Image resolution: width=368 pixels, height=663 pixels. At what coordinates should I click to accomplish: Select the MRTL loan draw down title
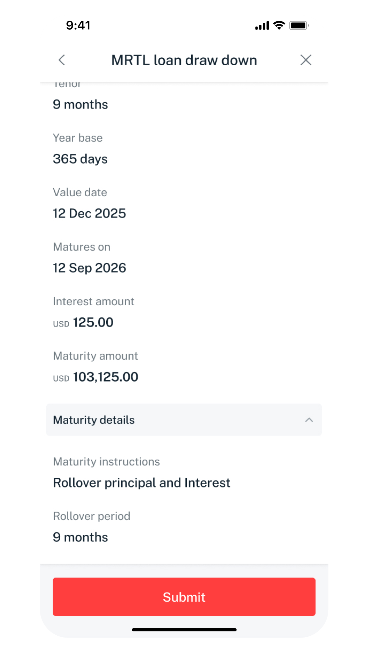tap(184, 60)
